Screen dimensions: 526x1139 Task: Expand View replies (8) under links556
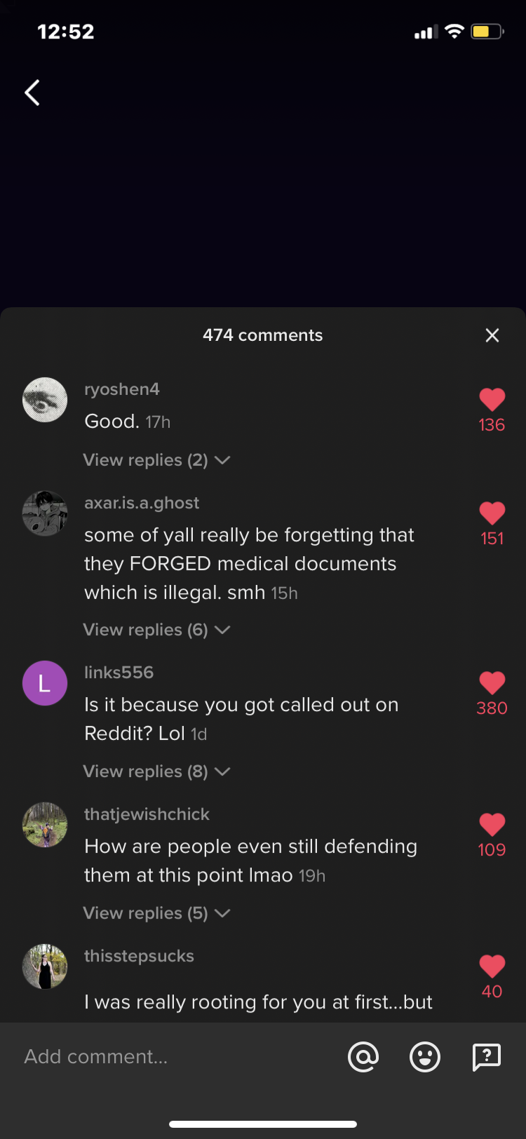click(157, 771)
